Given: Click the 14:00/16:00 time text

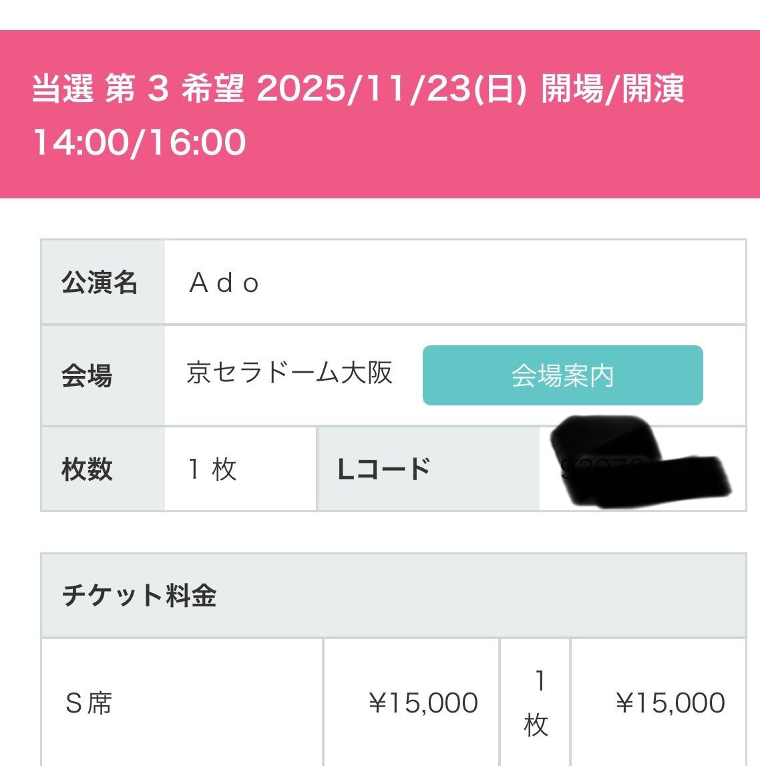Looking at the screenshot, I should tap(139, 142).
